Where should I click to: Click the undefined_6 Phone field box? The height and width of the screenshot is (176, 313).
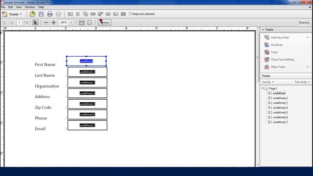click(87, 114)
